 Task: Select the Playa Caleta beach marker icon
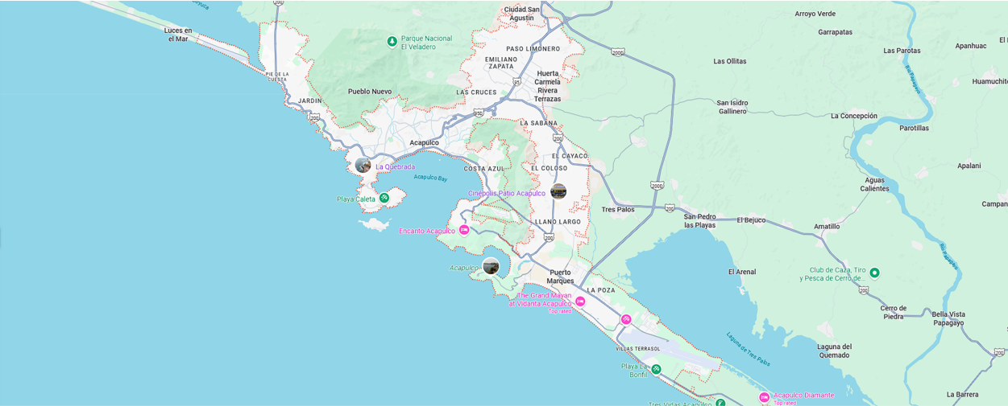point(385,198)
